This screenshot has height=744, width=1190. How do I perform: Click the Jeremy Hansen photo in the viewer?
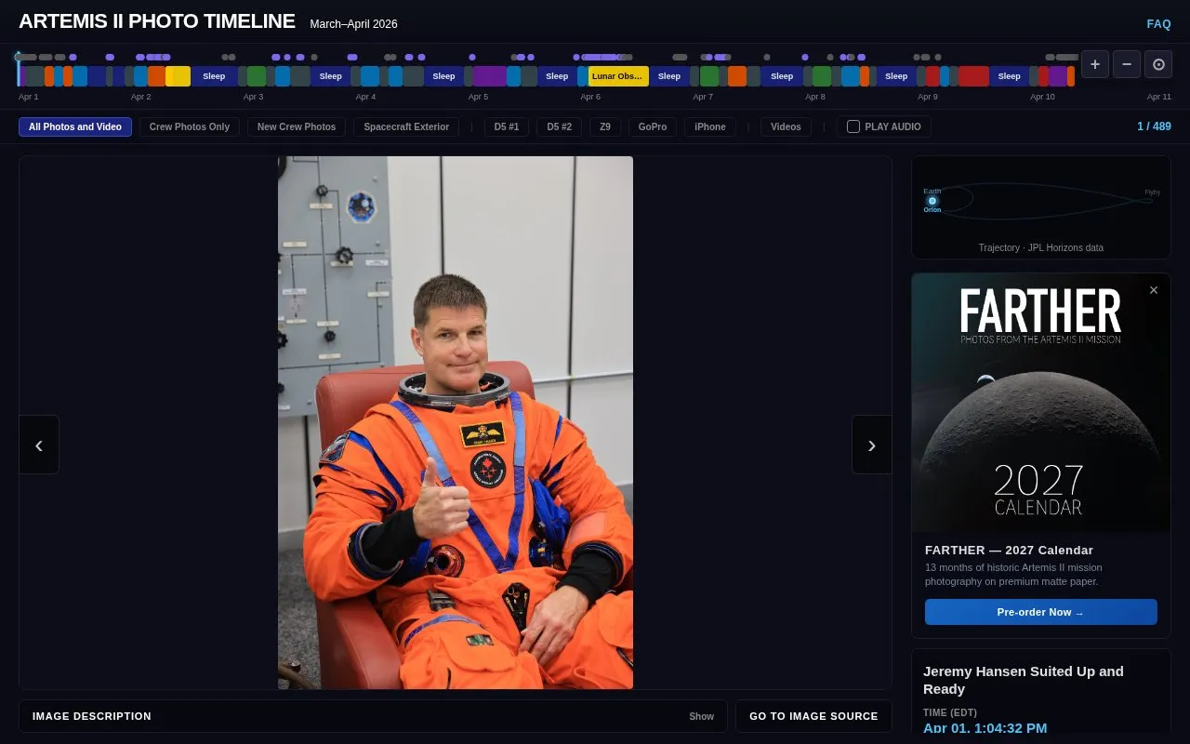click(456, 422)
